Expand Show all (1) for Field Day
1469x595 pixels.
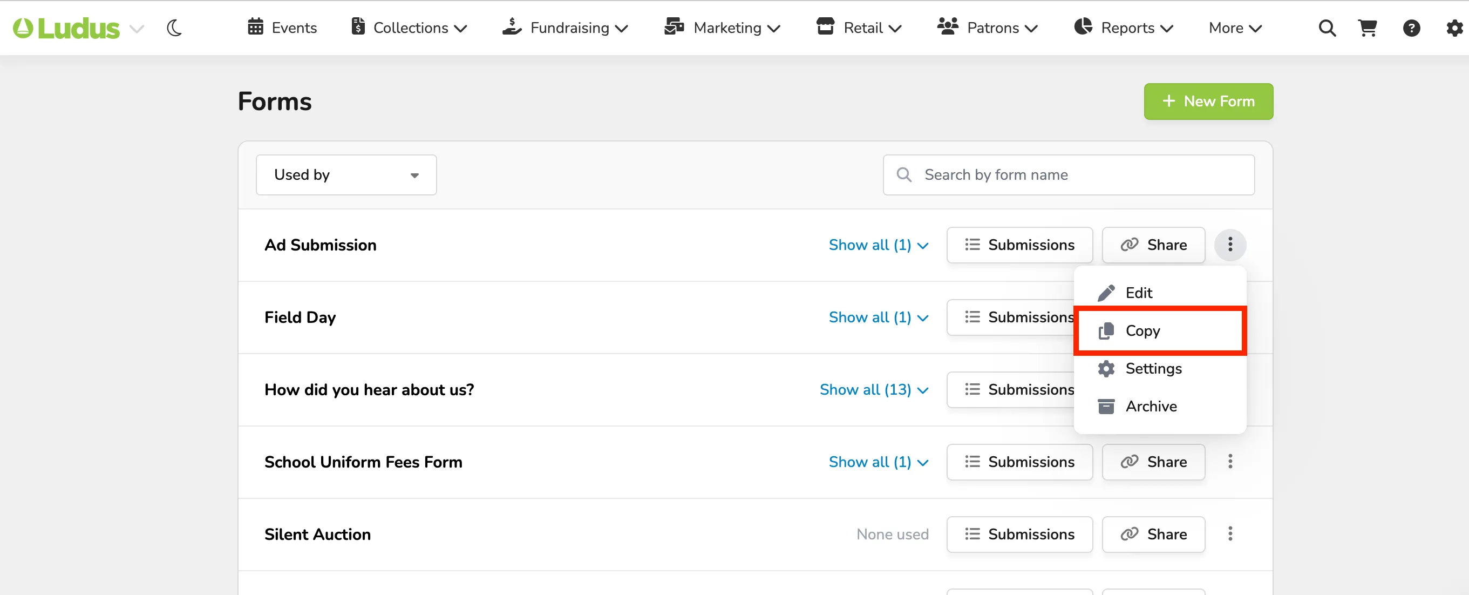tap(879, 317)
